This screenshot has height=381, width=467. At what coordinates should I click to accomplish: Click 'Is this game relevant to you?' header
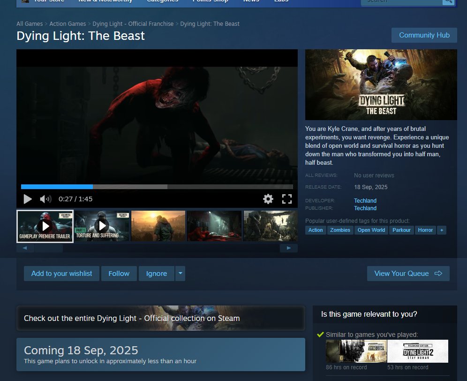point(369,314)
